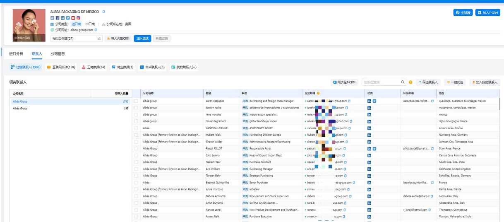Open the company photo thumbnail
The image size is (504, 222).
[x=29, y=25]
